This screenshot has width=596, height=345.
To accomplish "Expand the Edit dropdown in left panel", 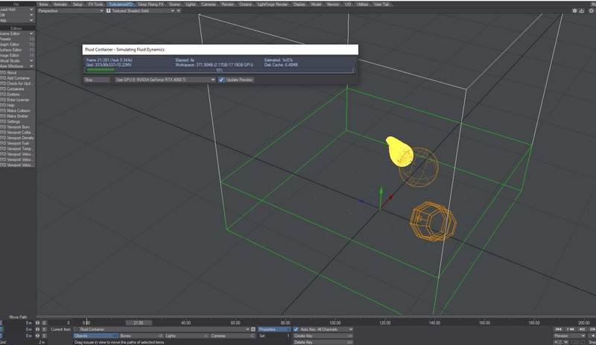I will 17,15.
